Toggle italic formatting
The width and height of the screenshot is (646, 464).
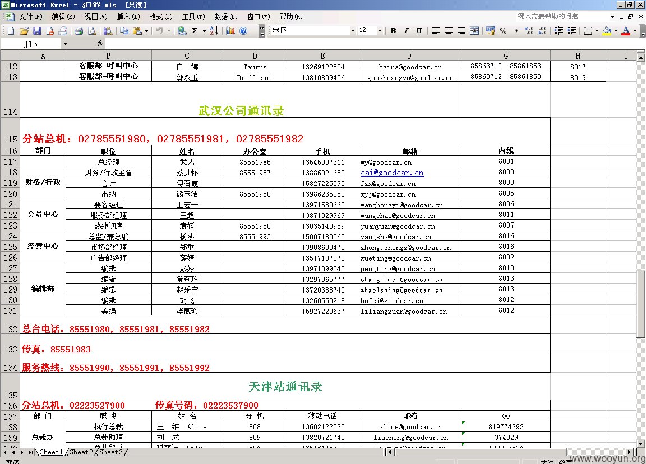406,31
